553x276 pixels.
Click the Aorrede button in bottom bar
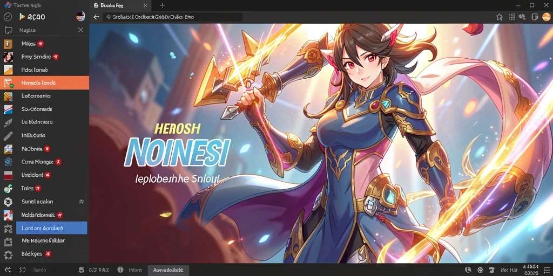tap(168, 270)
